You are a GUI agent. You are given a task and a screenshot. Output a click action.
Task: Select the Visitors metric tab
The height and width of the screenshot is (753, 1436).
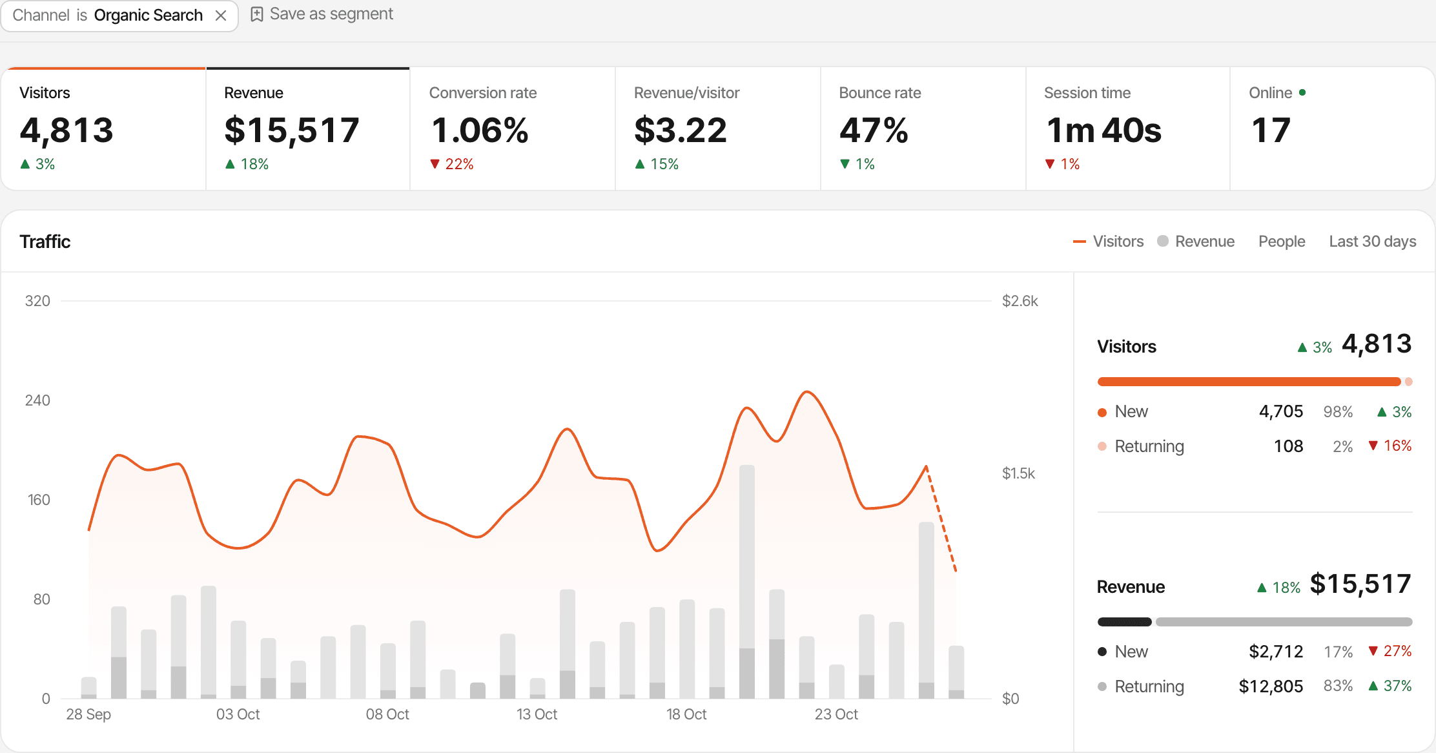[103, 129]
